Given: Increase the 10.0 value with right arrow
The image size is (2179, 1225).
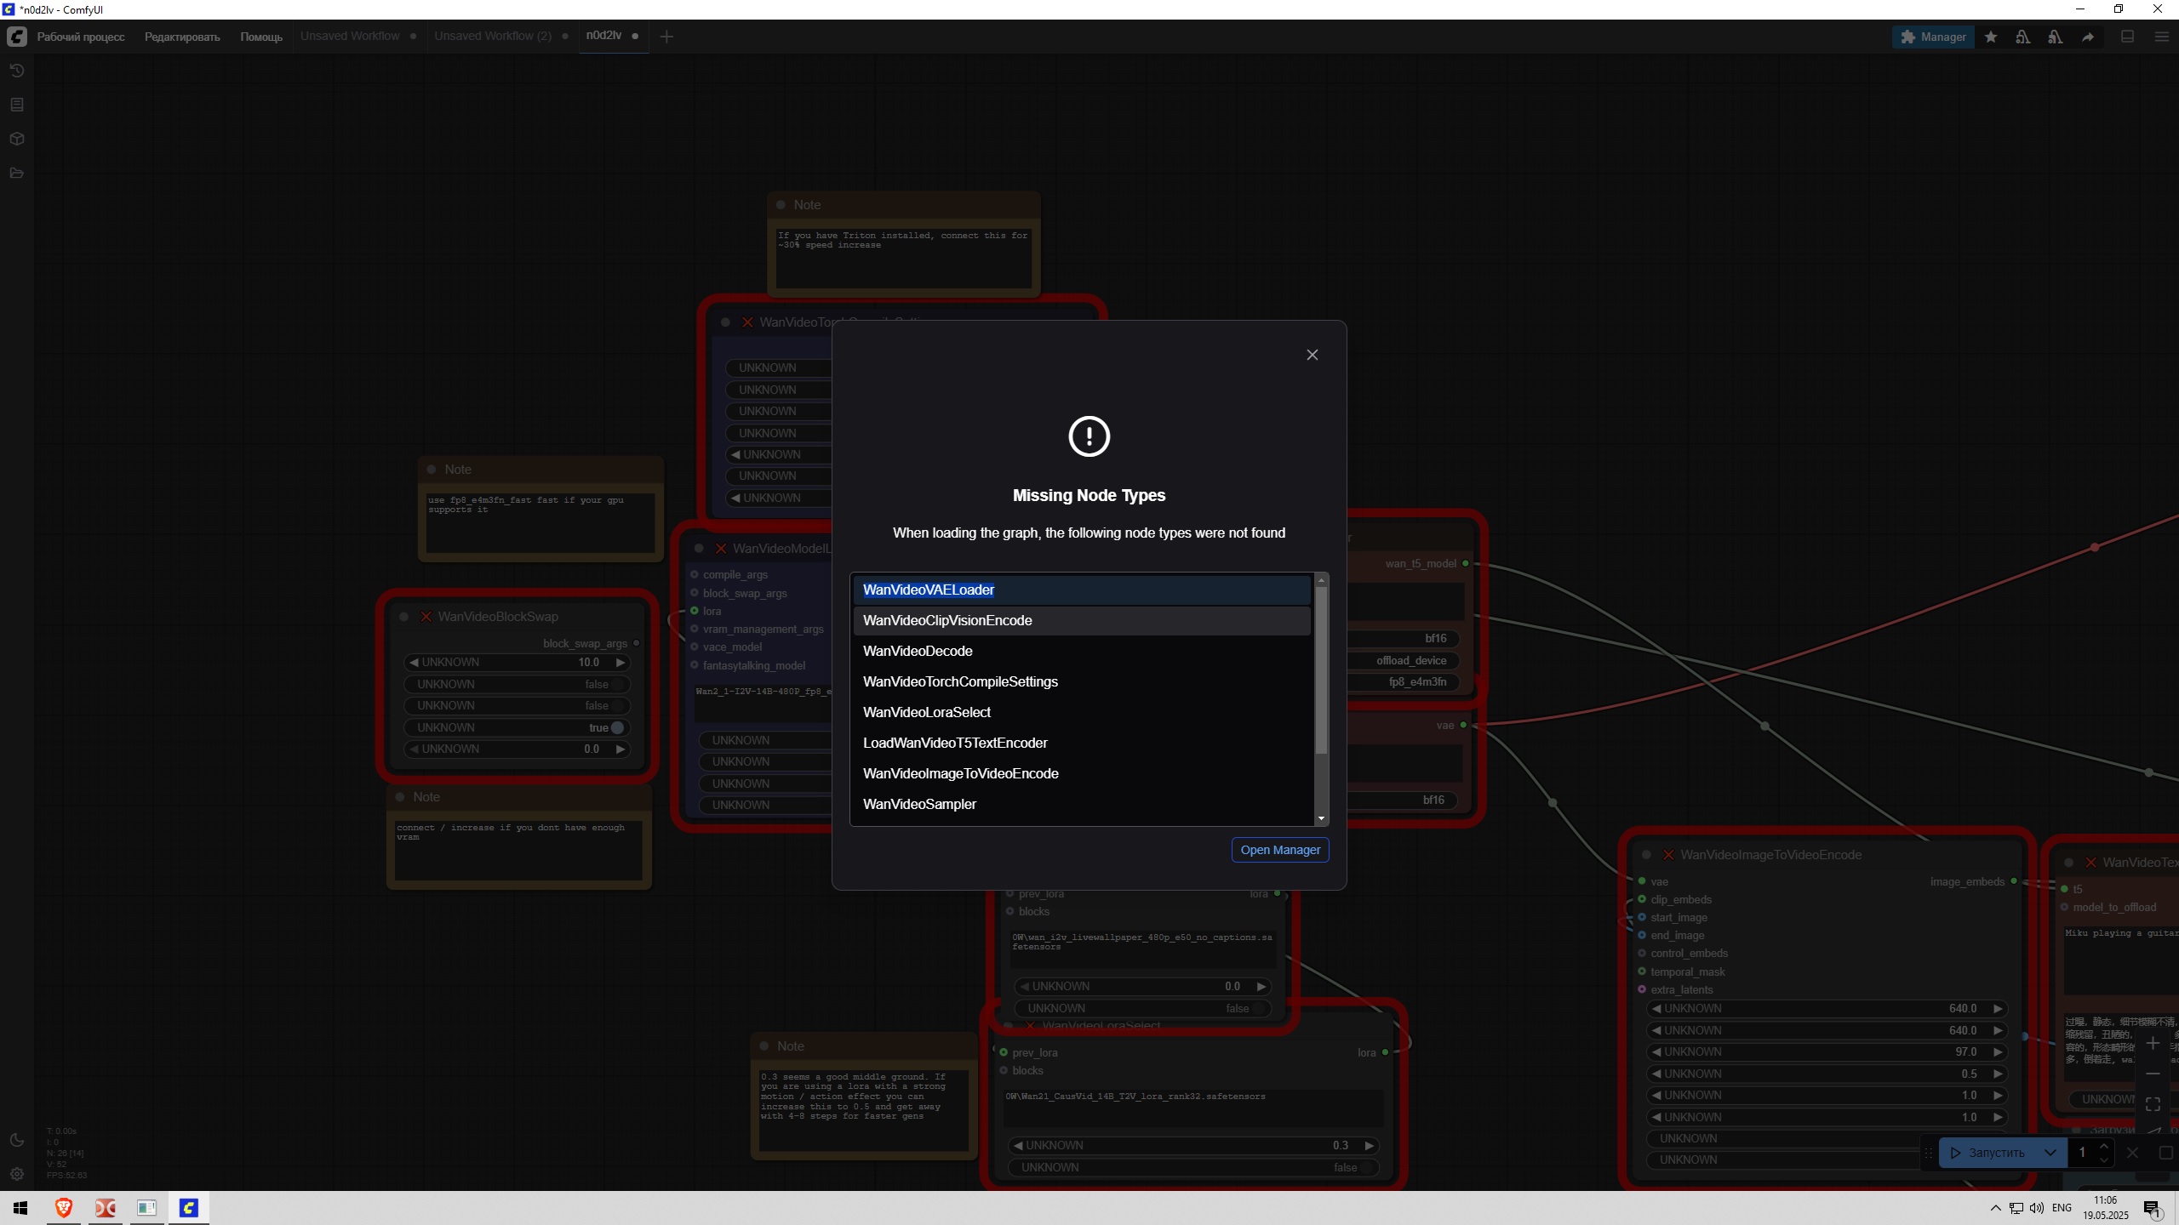Looking at the screenshot, I should (621, 662).
